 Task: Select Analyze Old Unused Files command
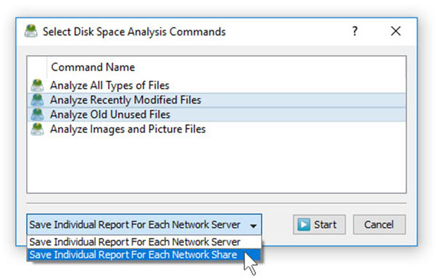[216, 114]
